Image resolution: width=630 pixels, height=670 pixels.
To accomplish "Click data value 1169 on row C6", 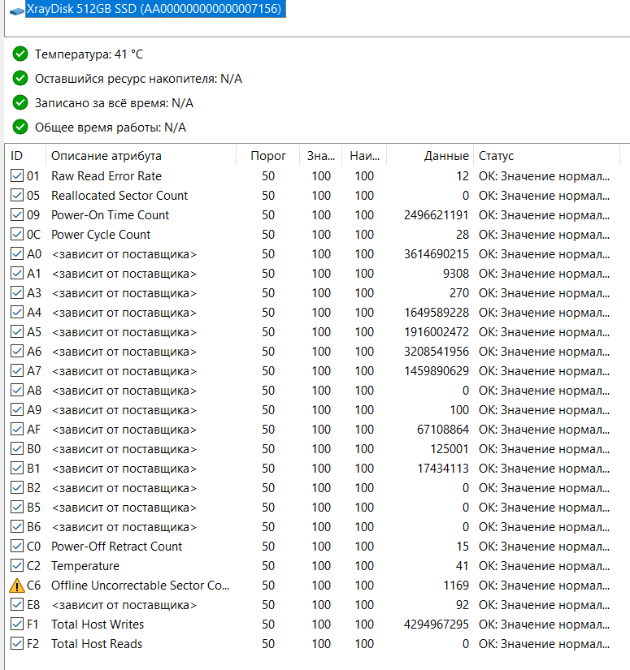I will coord(456,586).
